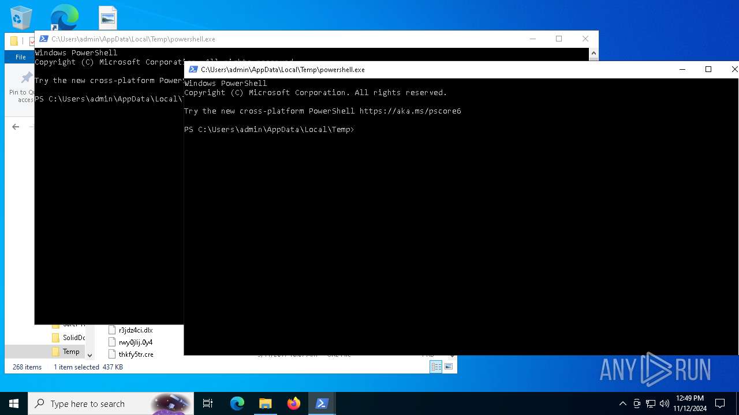
Task: Click Pin to Quick access in Explorer ribbon
Action: pos(23,86)
